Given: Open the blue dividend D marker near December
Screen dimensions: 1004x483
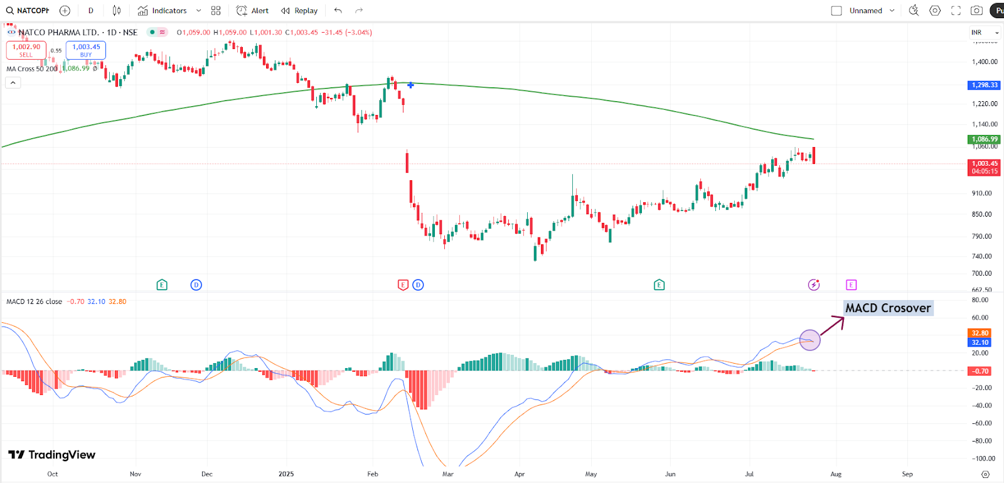Looking at the screenshot, I should coord(196,285).
